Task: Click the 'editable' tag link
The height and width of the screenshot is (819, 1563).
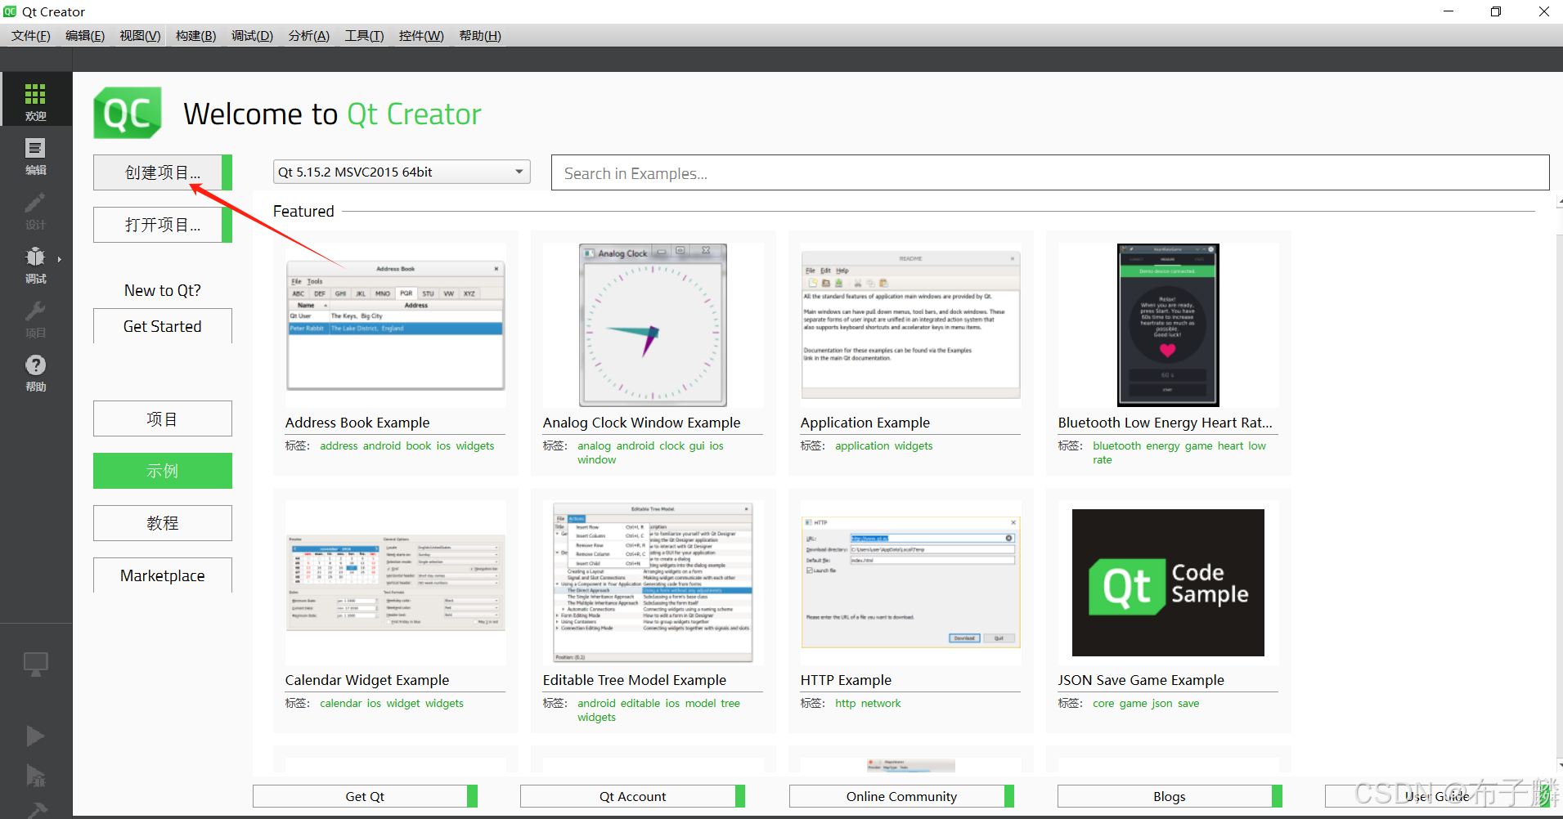Action: pyautogui.click(x=640, y=703)
